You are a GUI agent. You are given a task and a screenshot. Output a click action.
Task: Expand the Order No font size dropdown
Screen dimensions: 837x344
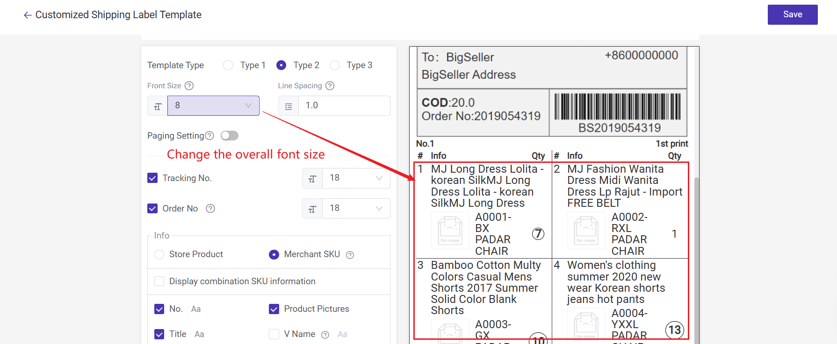coord(356,209)
